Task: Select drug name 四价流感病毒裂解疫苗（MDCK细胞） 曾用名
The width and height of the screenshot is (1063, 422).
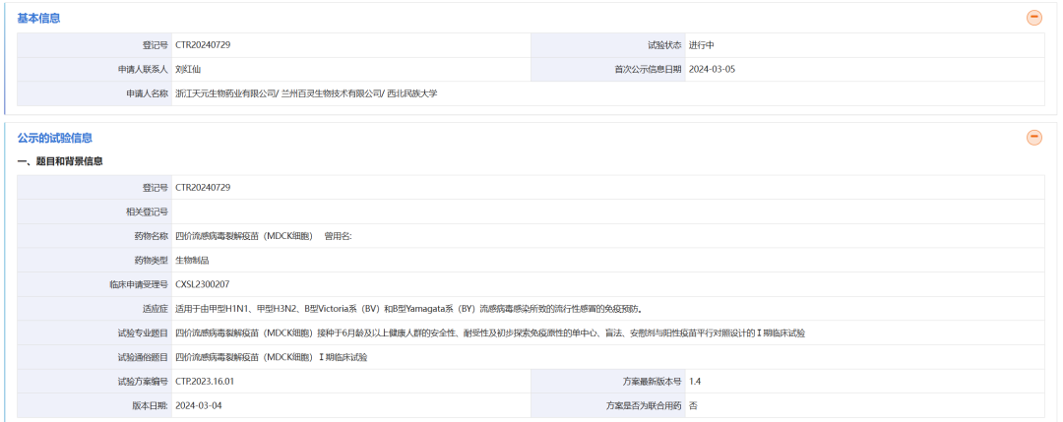Action: tap(263, 236)
